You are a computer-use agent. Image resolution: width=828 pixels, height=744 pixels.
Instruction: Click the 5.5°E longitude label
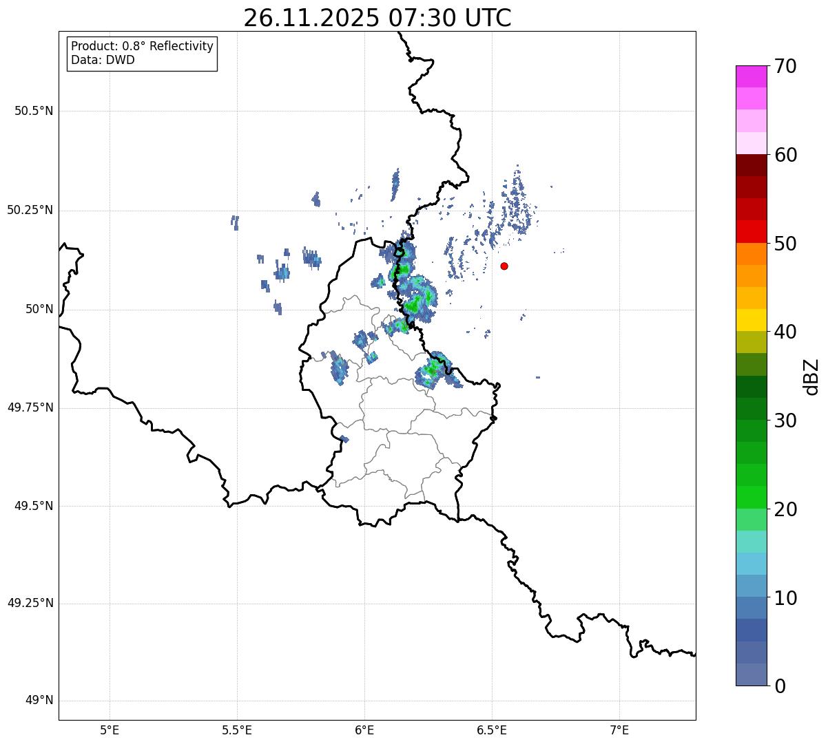coord(237,730)
